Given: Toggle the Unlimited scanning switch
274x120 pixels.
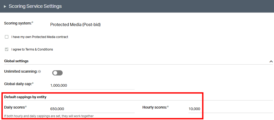Looking at the screenshot, I should click(57, 73).
